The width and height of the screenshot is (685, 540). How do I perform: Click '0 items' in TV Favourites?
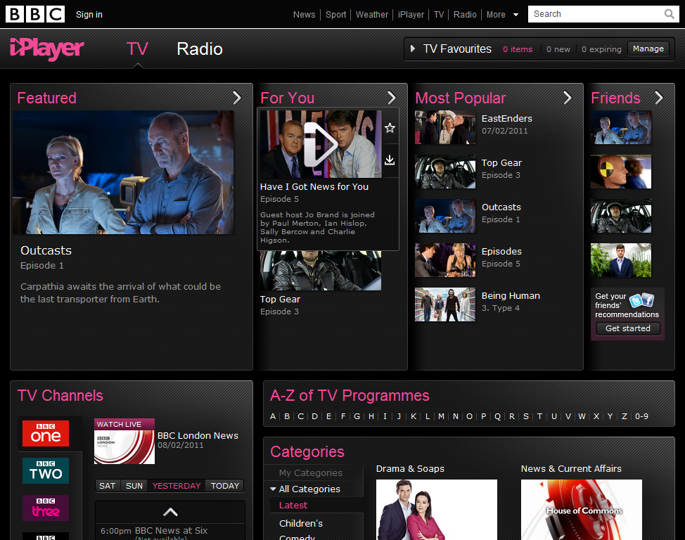point(518,49)
